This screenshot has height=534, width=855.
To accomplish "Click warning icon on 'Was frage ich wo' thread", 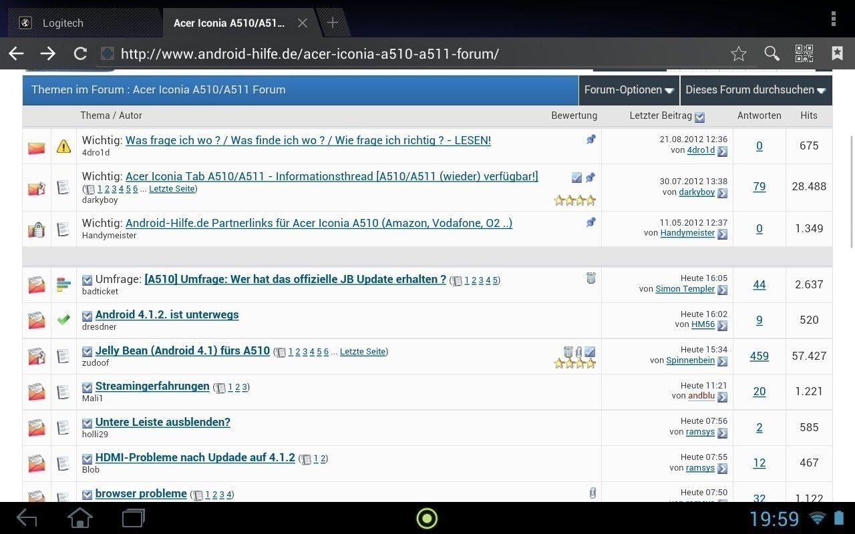I will pyautogui.click(x=63, y=146).
